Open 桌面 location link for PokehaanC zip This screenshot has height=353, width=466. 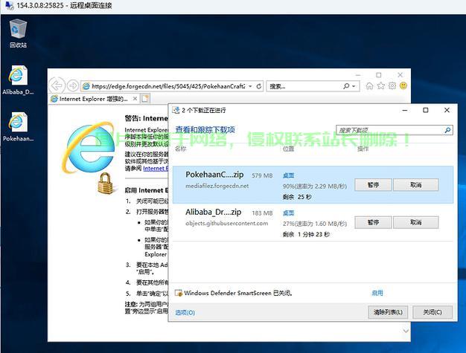tap(288, 175)
